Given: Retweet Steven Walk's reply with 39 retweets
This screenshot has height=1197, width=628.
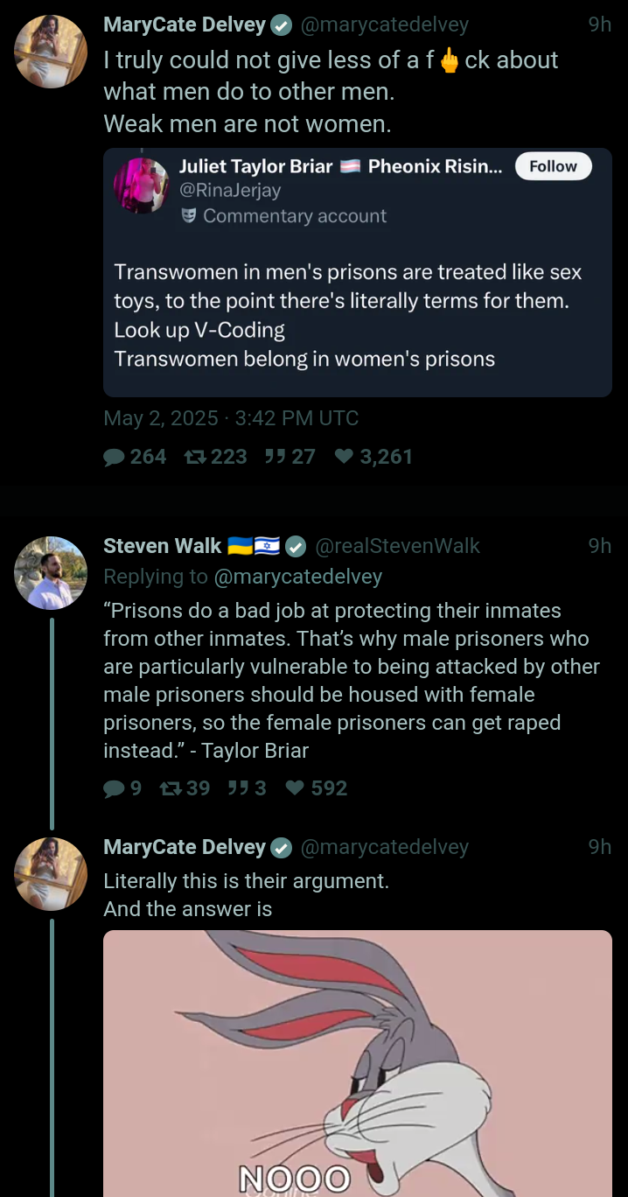Looking at the screenshot, I should coord(170,788).
